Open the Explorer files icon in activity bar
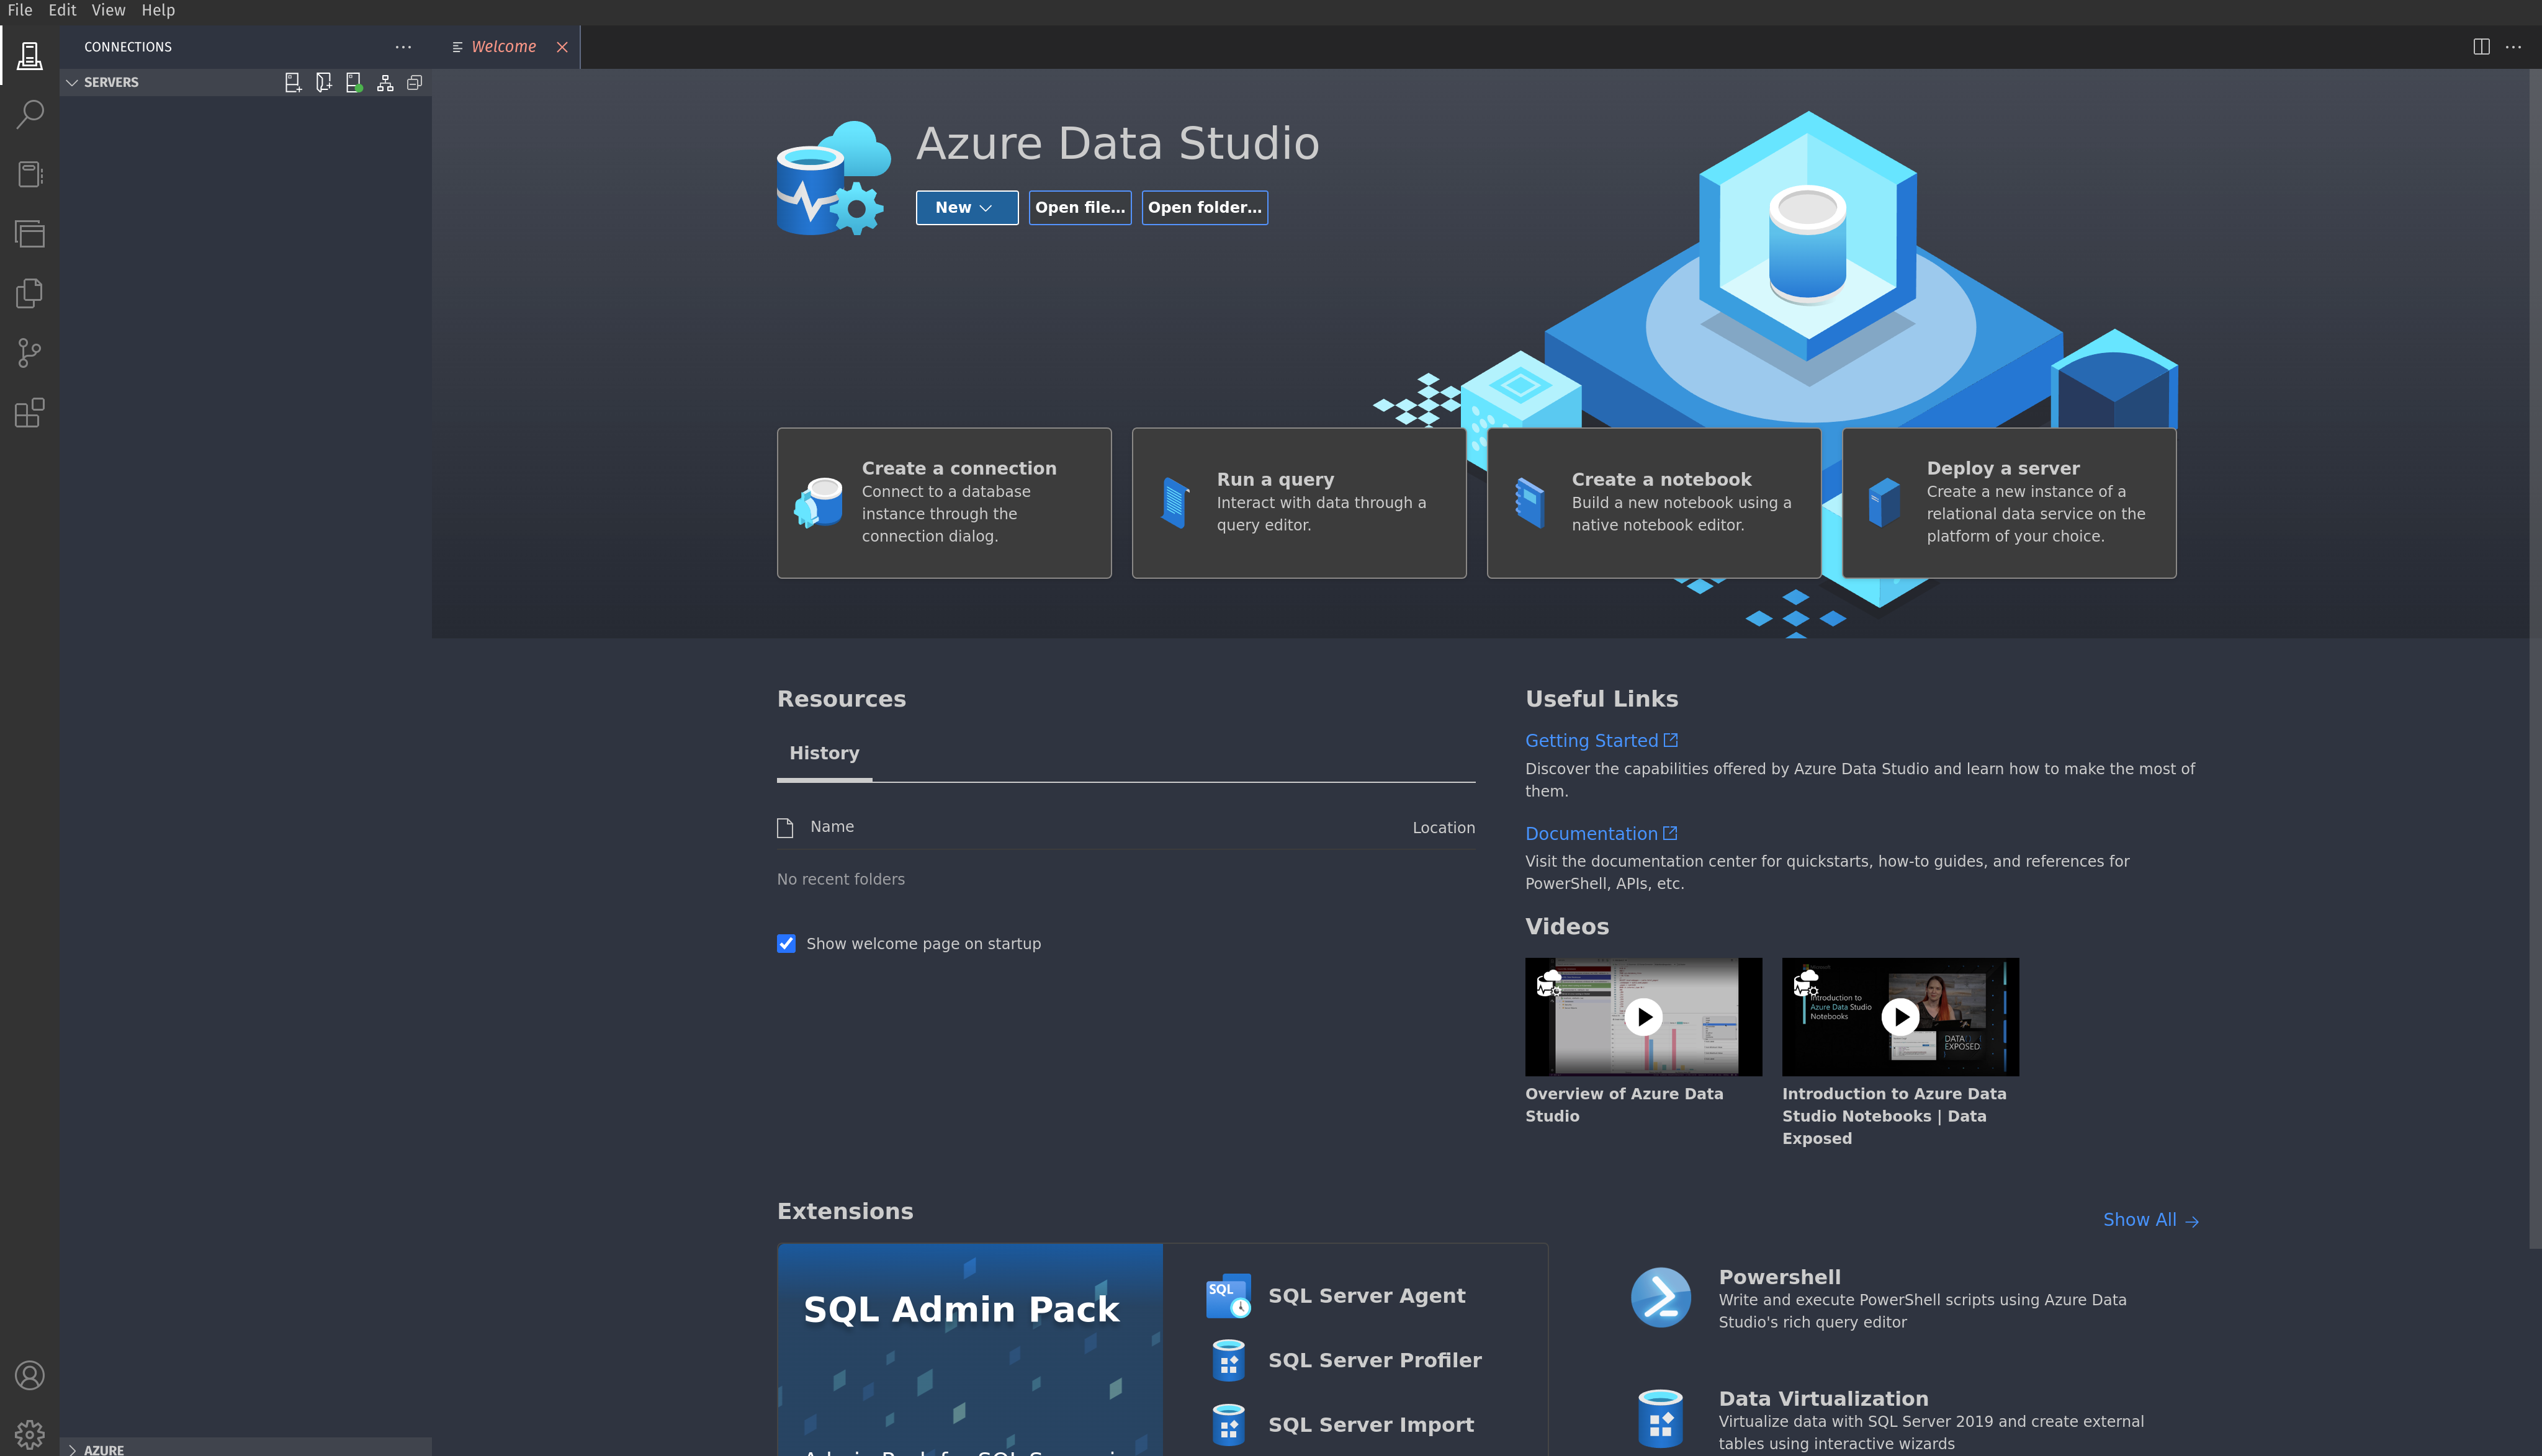The width and height of the screenshot is (2542, 1456). coord(30,293)
